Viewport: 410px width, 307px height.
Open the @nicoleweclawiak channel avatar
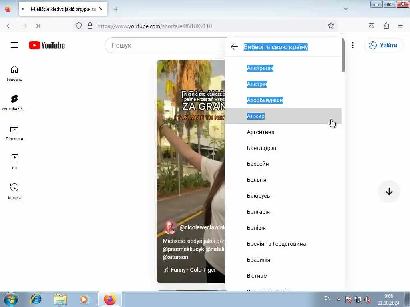[x=170, y=227]
